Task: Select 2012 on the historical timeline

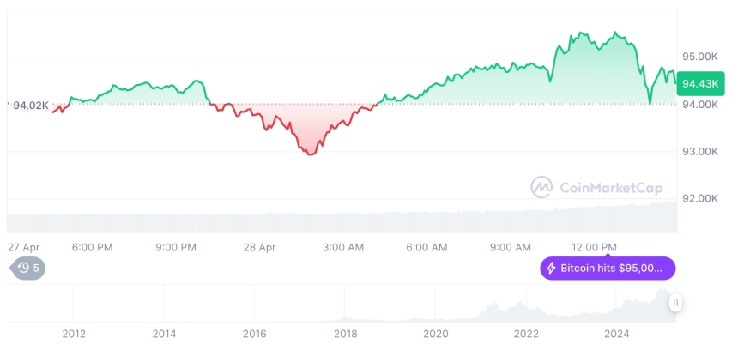Action: point(73,333)
